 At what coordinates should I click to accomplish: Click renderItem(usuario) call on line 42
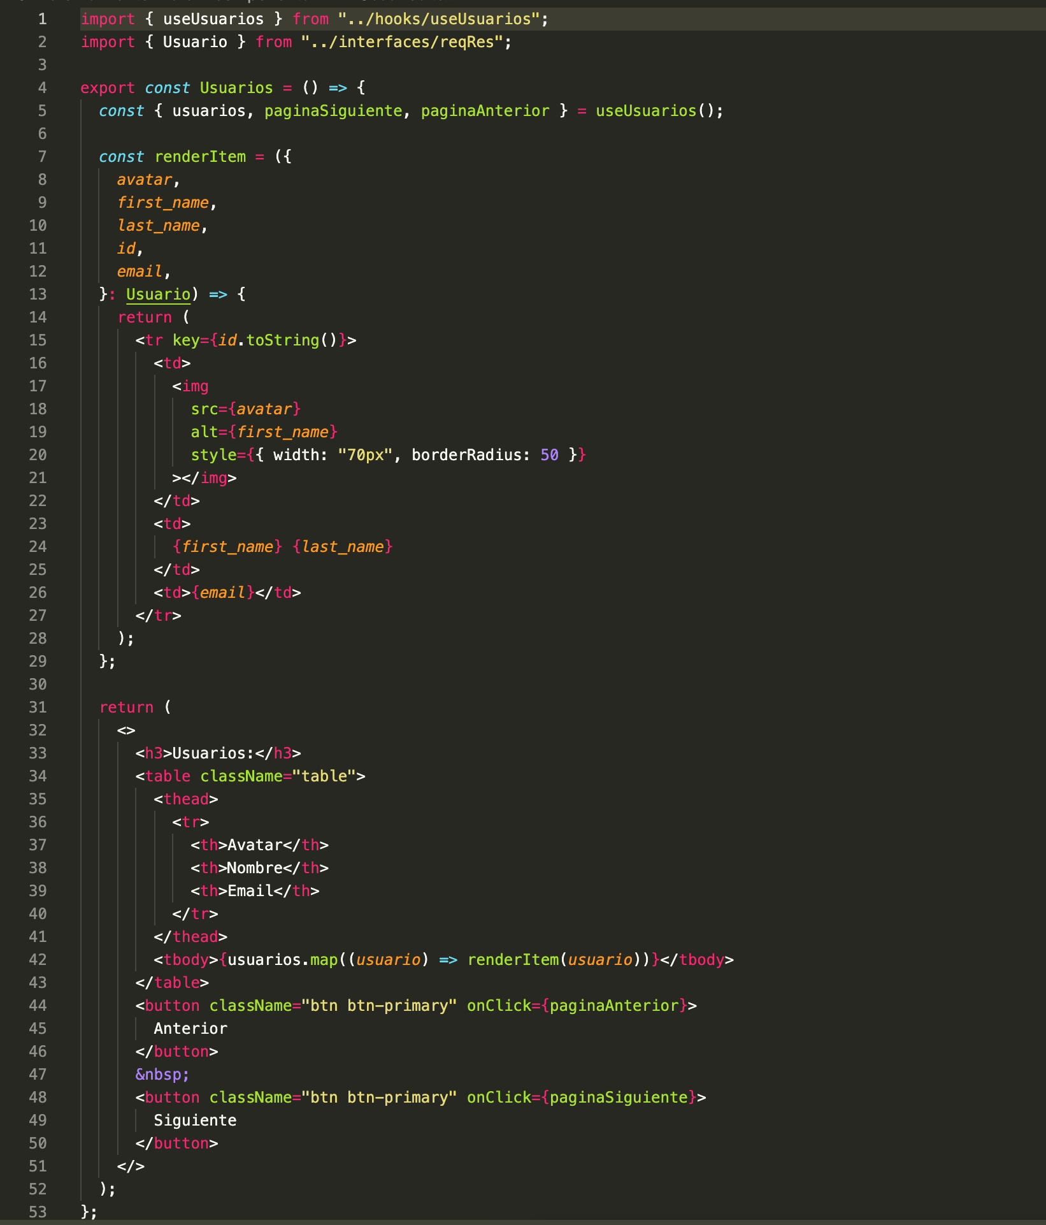(554, 960)
